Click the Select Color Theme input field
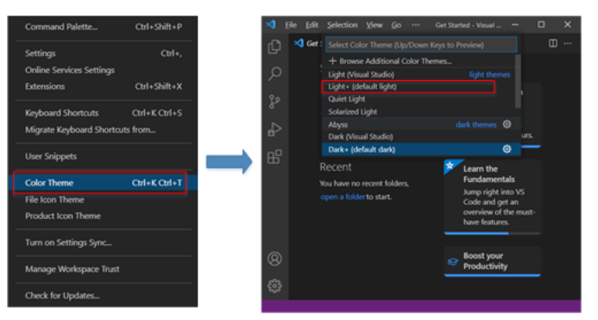The width and height of the screenshot is (598, 320). (421, 45)
